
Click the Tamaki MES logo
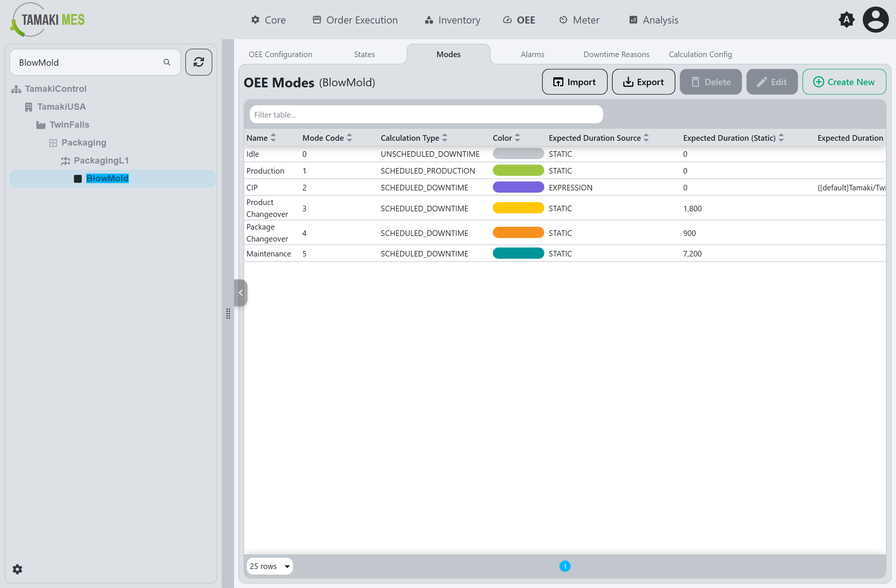(x=47, y=19)
